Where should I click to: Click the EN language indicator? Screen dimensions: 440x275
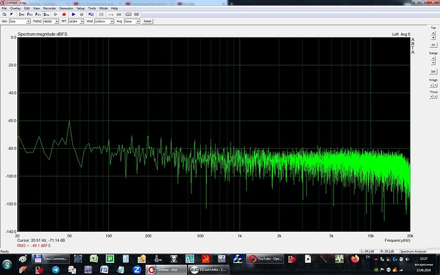point(368,257)
